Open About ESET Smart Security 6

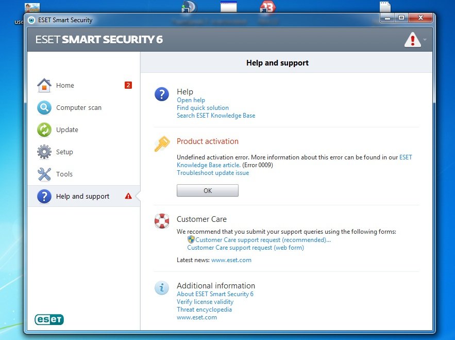click(215, 294)
